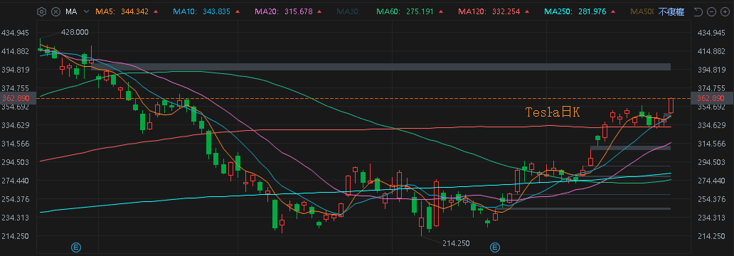Toggle the MA5 line visibility
This screenshot has height=256, width=734.
pyautogui.click(x=121, y=11)
